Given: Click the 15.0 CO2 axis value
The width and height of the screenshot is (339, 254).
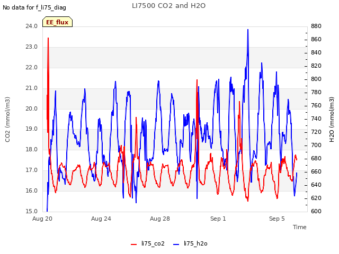Looking at the screenshot, I should (32, 211).
